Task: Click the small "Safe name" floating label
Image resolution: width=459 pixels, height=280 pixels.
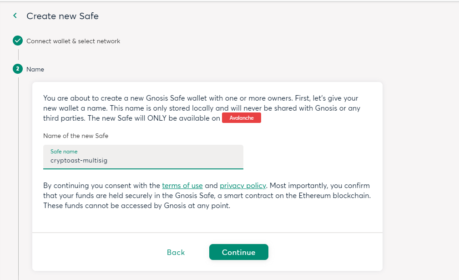Action: point(64,151)
